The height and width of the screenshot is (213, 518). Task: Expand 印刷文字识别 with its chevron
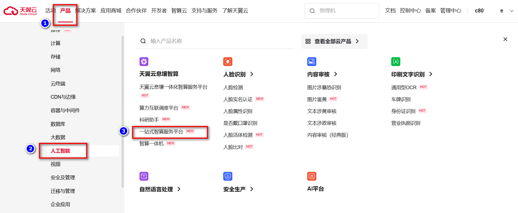click(x=431, y=74)
